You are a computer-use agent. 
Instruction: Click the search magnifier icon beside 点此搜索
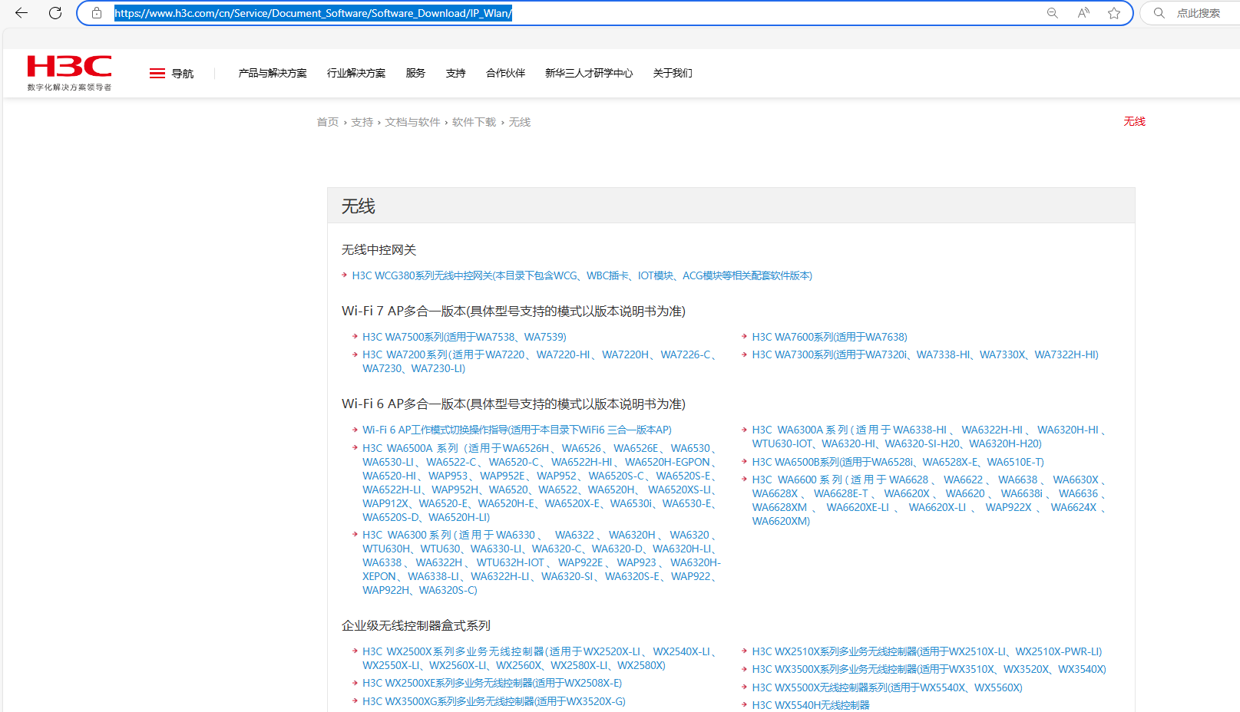(1159, 13)
